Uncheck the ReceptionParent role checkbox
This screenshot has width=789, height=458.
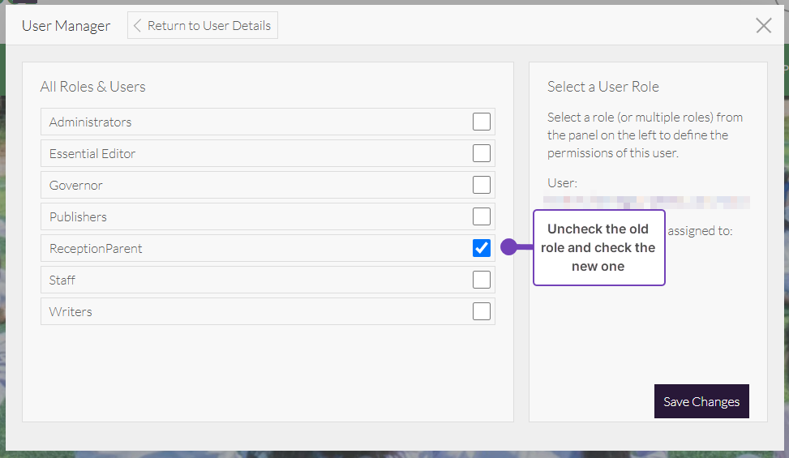click(x=482, y=248)
